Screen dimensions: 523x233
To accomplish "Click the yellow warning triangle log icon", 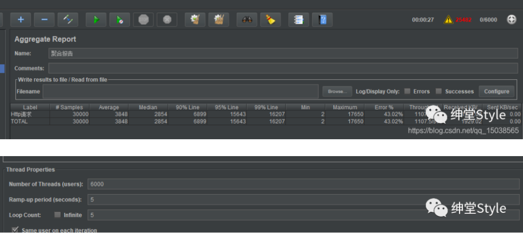I will tap(448, 20).
